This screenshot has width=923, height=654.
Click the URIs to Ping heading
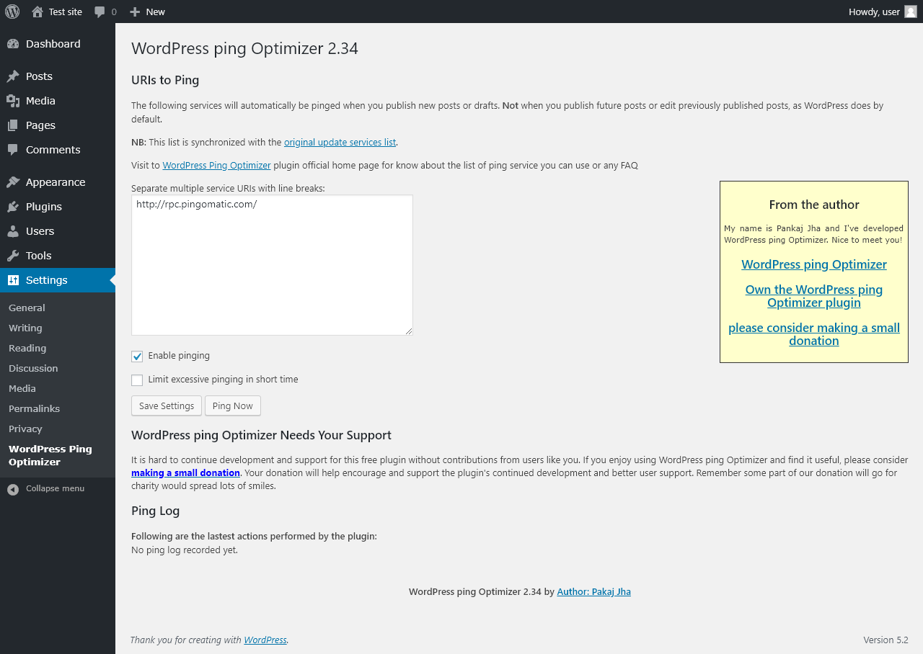165,81
